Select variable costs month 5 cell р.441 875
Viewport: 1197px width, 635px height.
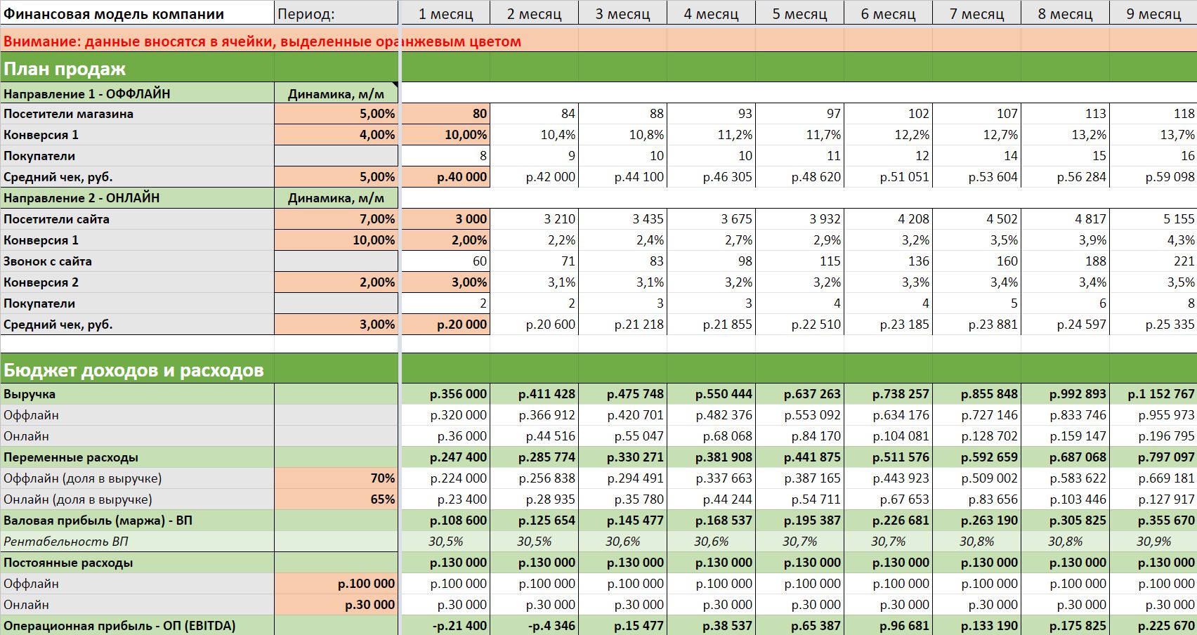click(799, 457)
